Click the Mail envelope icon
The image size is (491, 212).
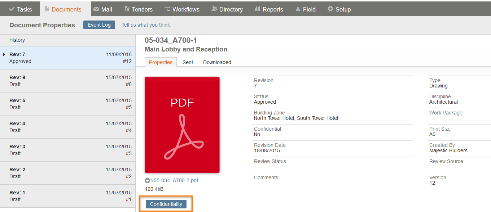coord(96,9)
